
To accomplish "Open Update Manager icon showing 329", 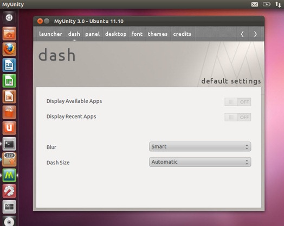I will tap(9, 159).
